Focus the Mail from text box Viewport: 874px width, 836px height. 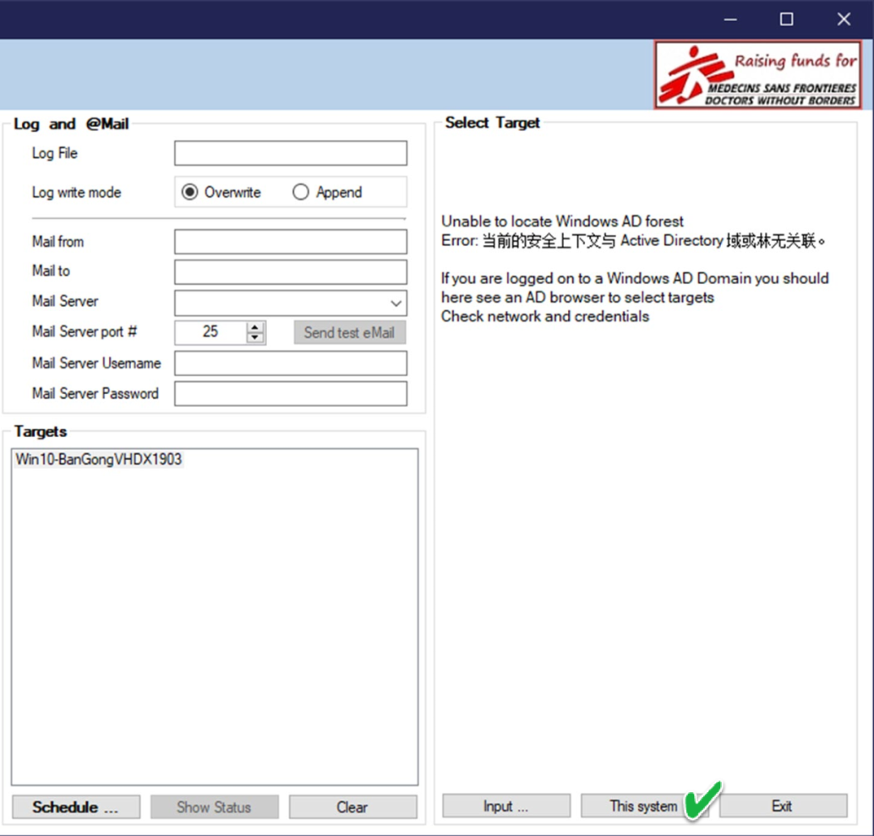click(x=291, y=242)
